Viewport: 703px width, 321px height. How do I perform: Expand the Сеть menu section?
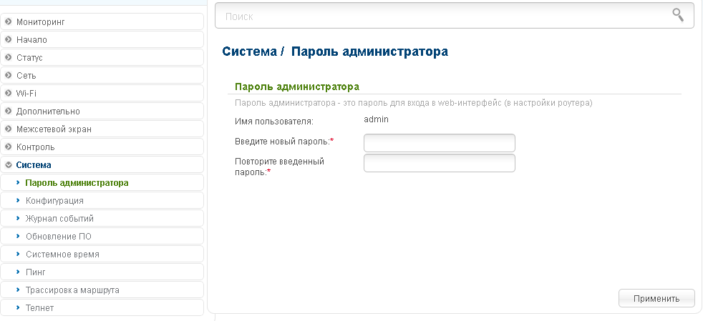click(26, 76)
